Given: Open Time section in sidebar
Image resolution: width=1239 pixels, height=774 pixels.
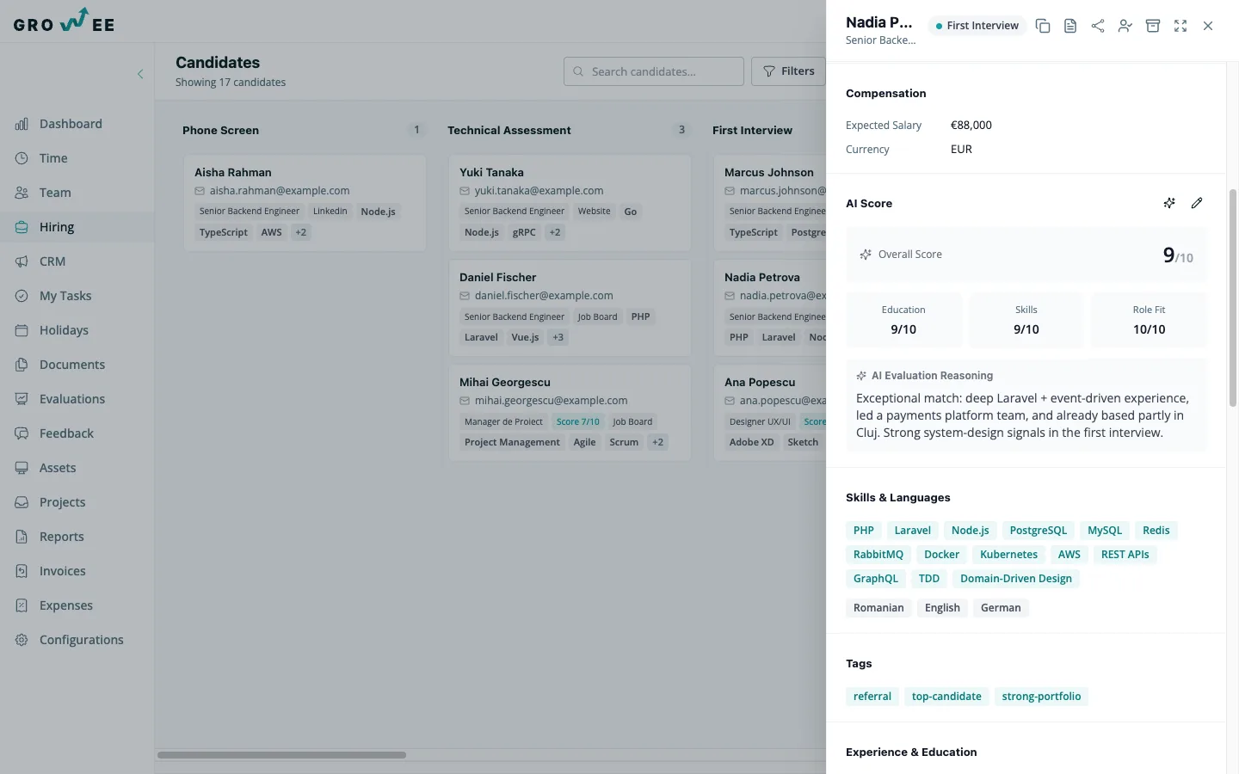Looking at the screenshot, I should 77,158.
